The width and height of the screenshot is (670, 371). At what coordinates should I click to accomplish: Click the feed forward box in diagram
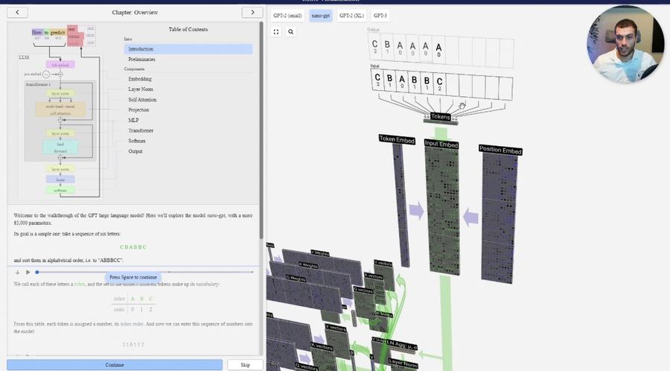tap(60, 147)
